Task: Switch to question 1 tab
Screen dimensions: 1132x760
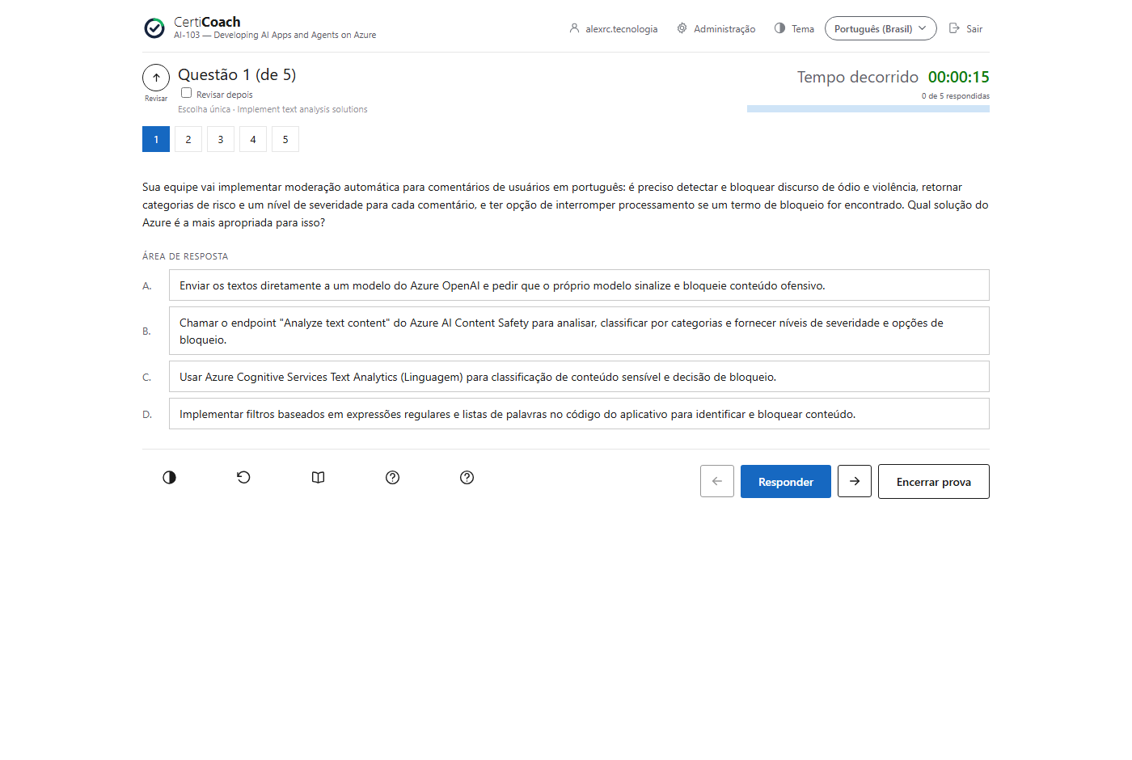Action: point(156,139)
